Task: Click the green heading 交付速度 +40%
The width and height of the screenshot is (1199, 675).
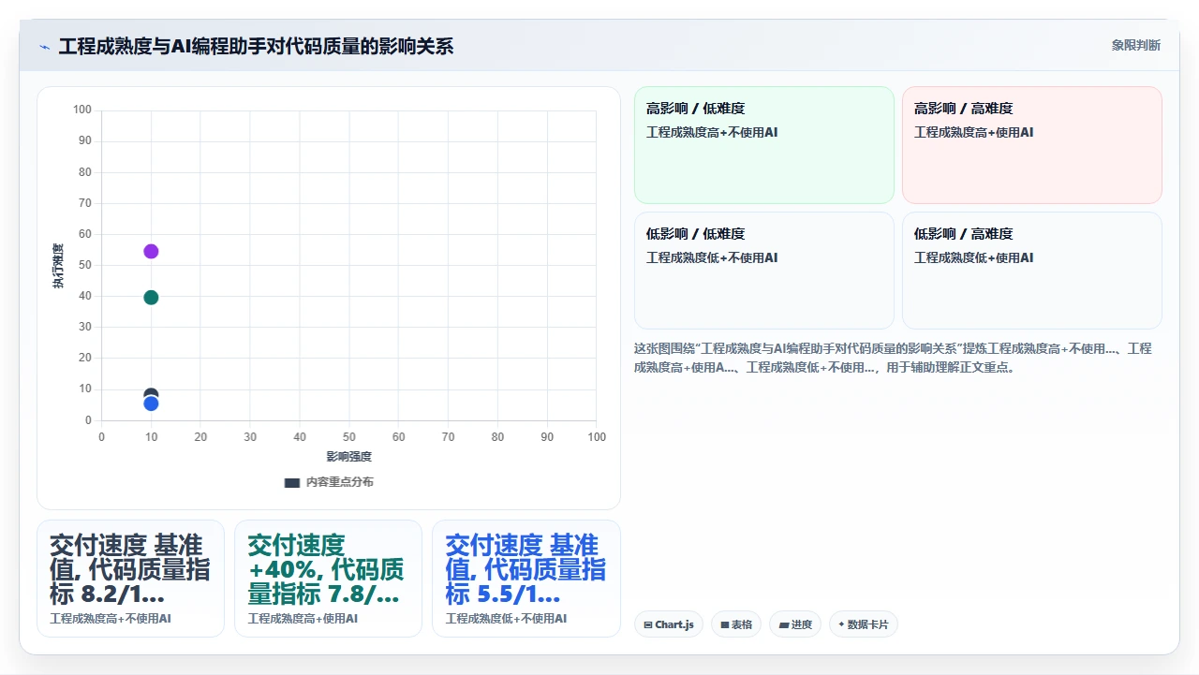Action: (x=326, y=569)
